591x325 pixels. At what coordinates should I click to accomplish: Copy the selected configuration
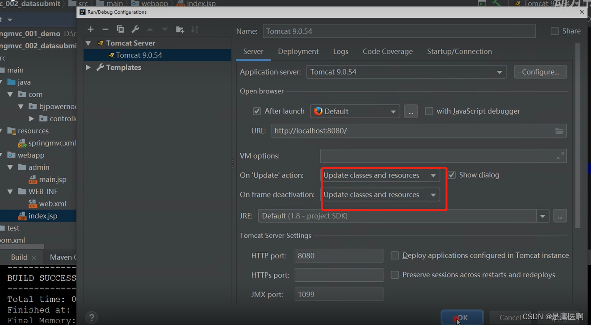[x=120, y=29]
